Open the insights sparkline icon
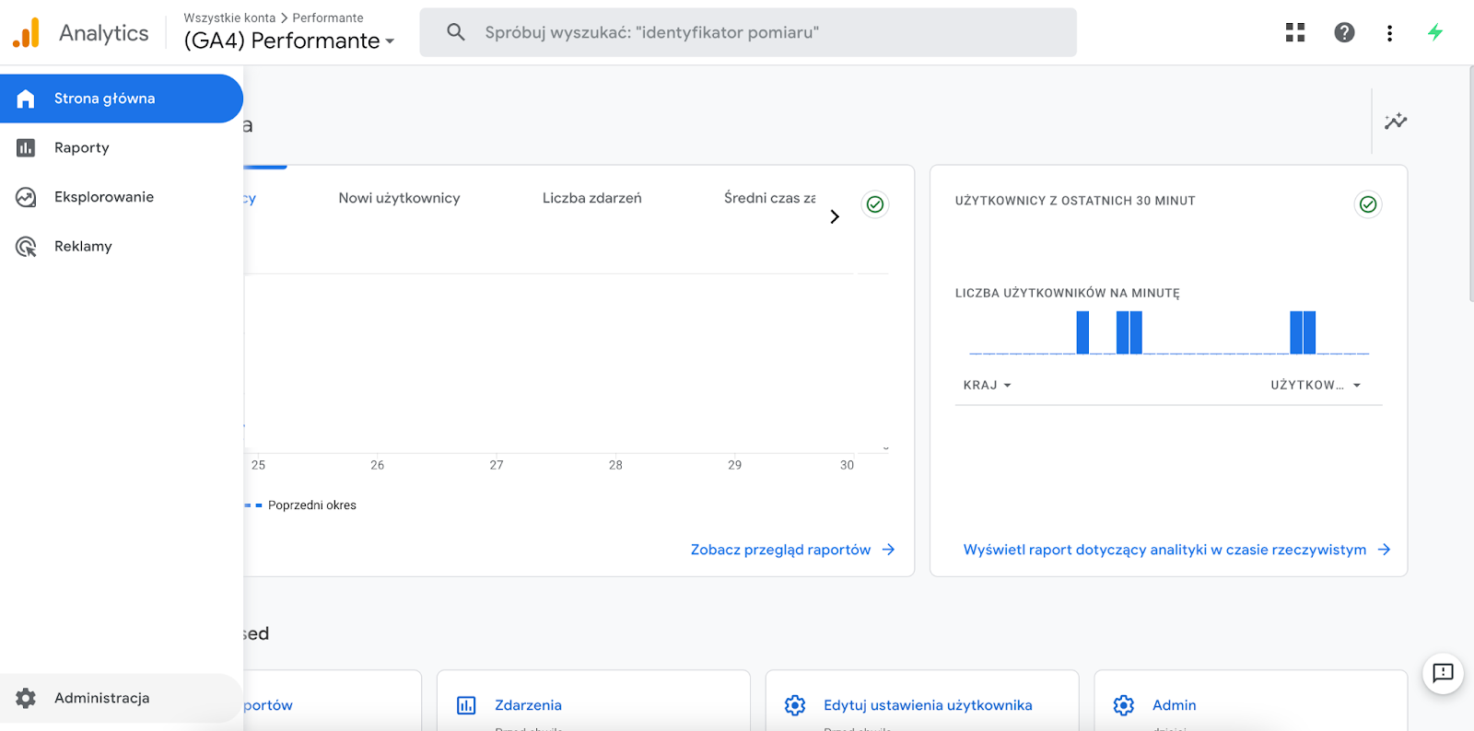1474x731 pixels. pos(1396,121)
